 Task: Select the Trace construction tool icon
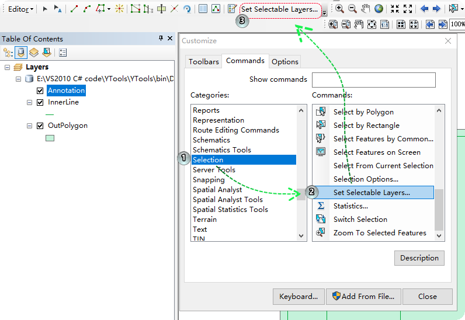100,9
